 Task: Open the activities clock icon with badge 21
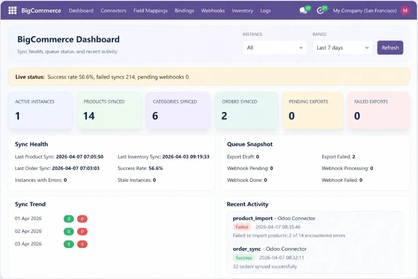[320, 11]
